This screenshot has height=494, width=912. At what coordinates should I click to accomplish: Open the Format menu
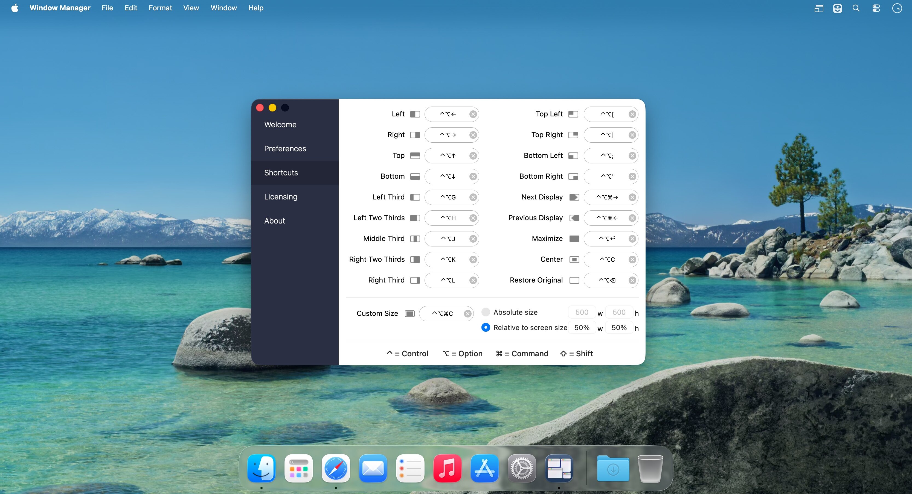pos(160,8)
